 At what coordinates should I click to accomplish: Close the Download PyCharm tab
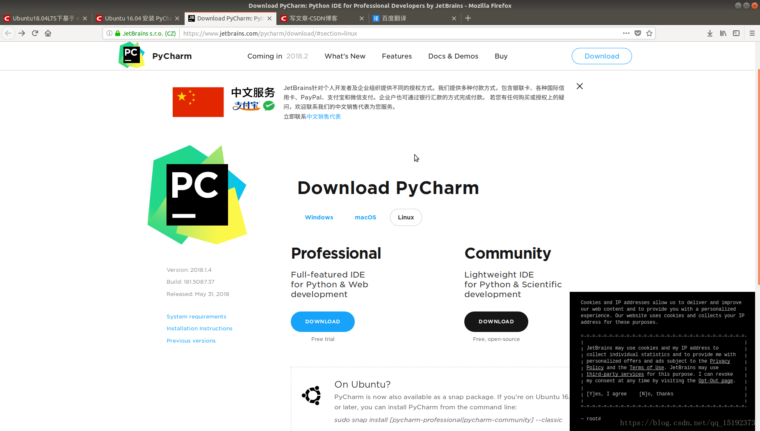(269, 18)
